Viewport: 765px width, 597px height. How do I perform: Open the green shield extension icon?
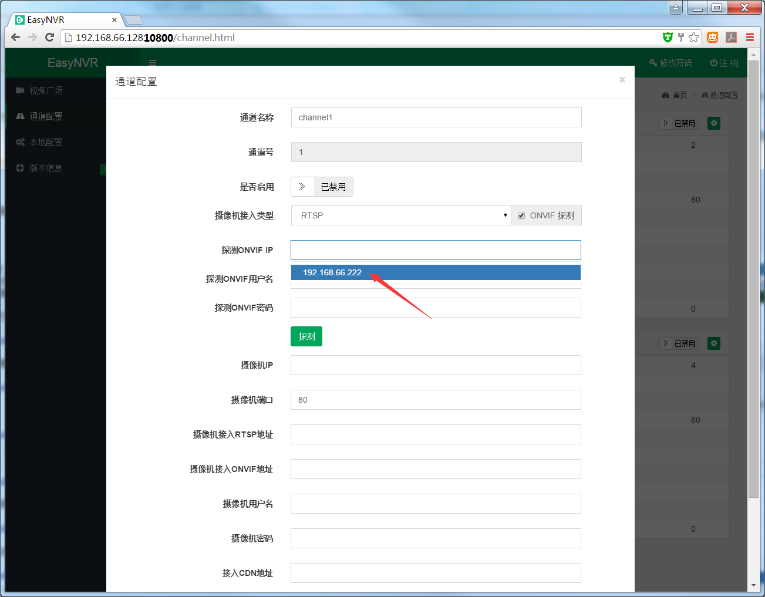click(x=668, y=38)
